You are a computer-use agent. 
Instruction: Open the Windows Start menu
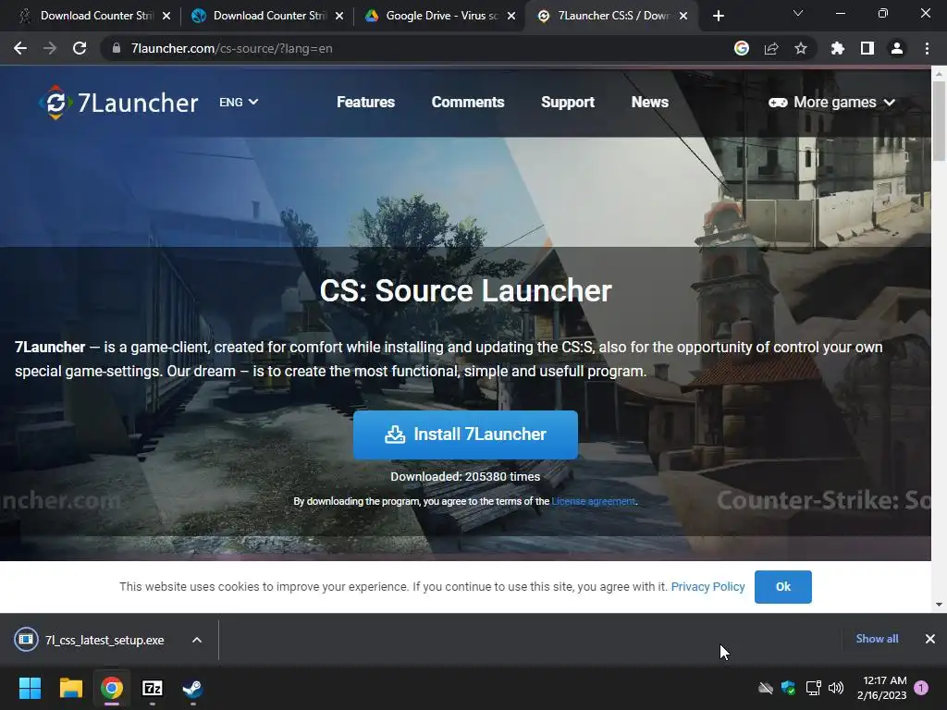point(30,688)
